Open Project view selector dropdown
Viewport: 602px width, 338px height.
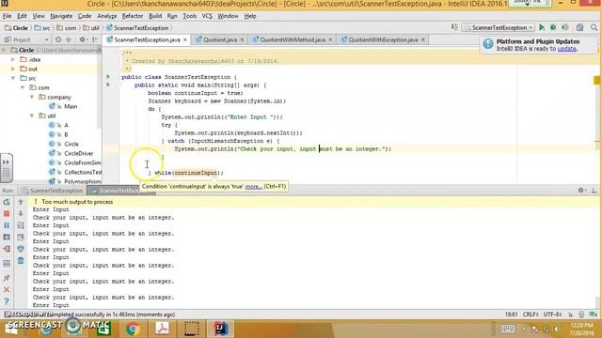26,39
